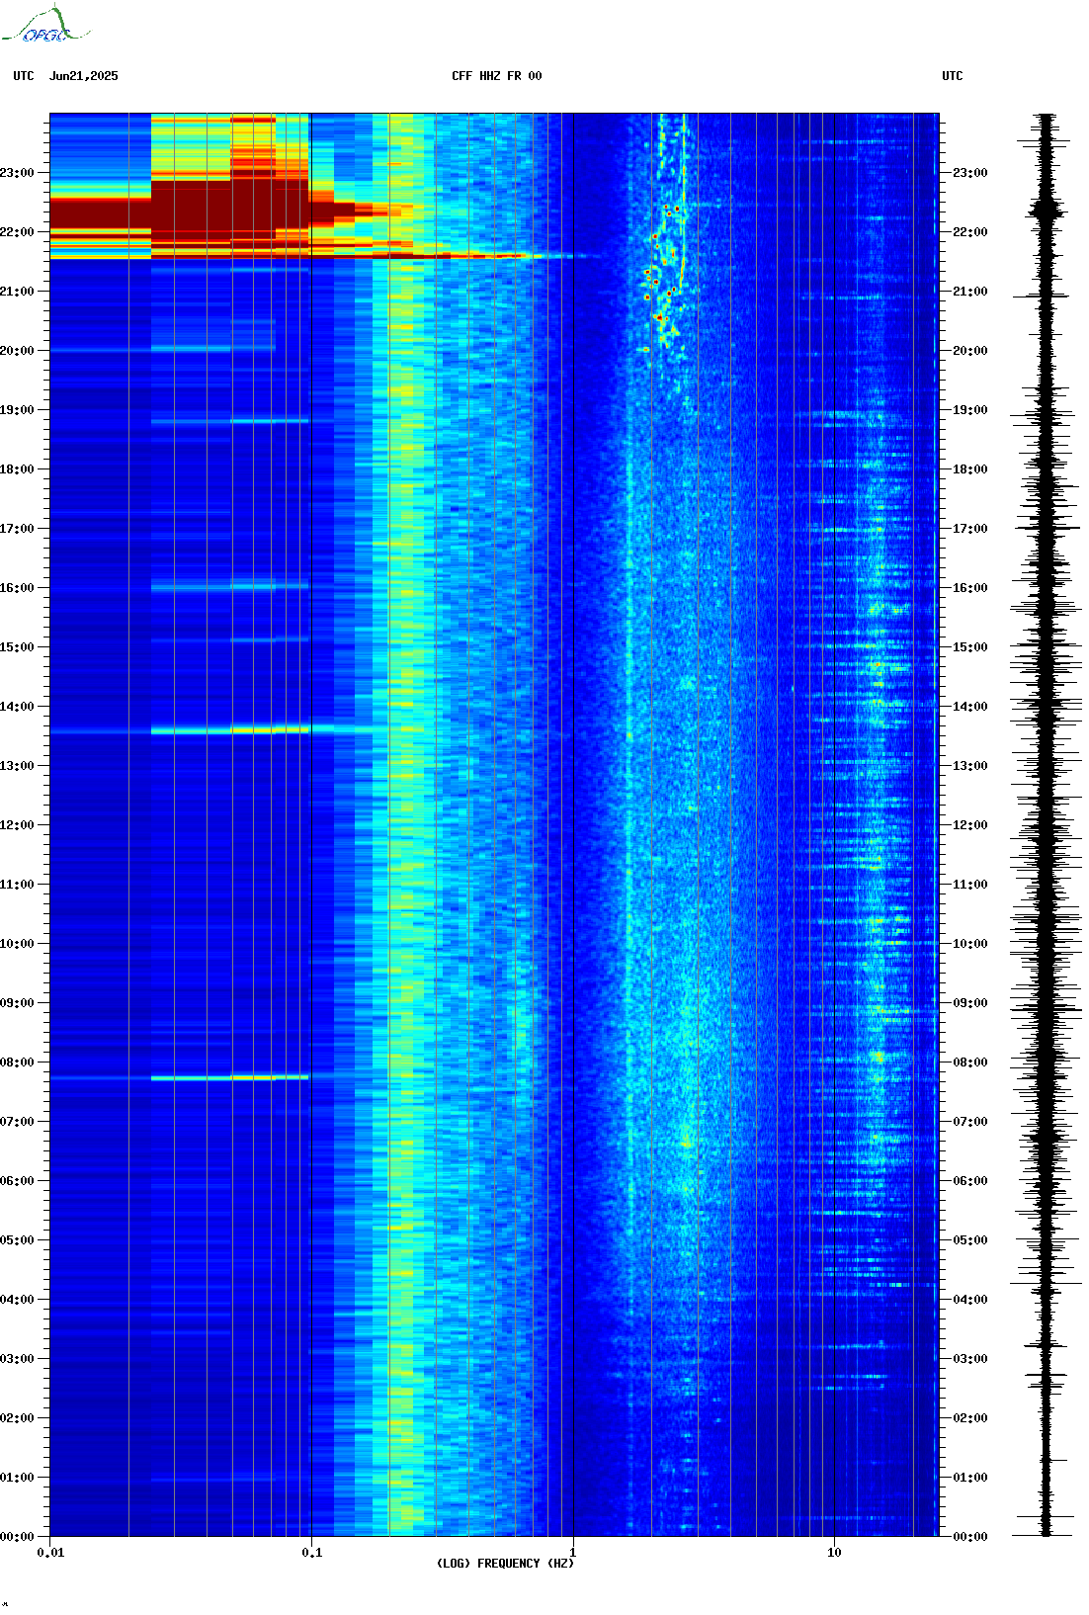Select 21:00 on the right time axis

[x=969, y=292]
